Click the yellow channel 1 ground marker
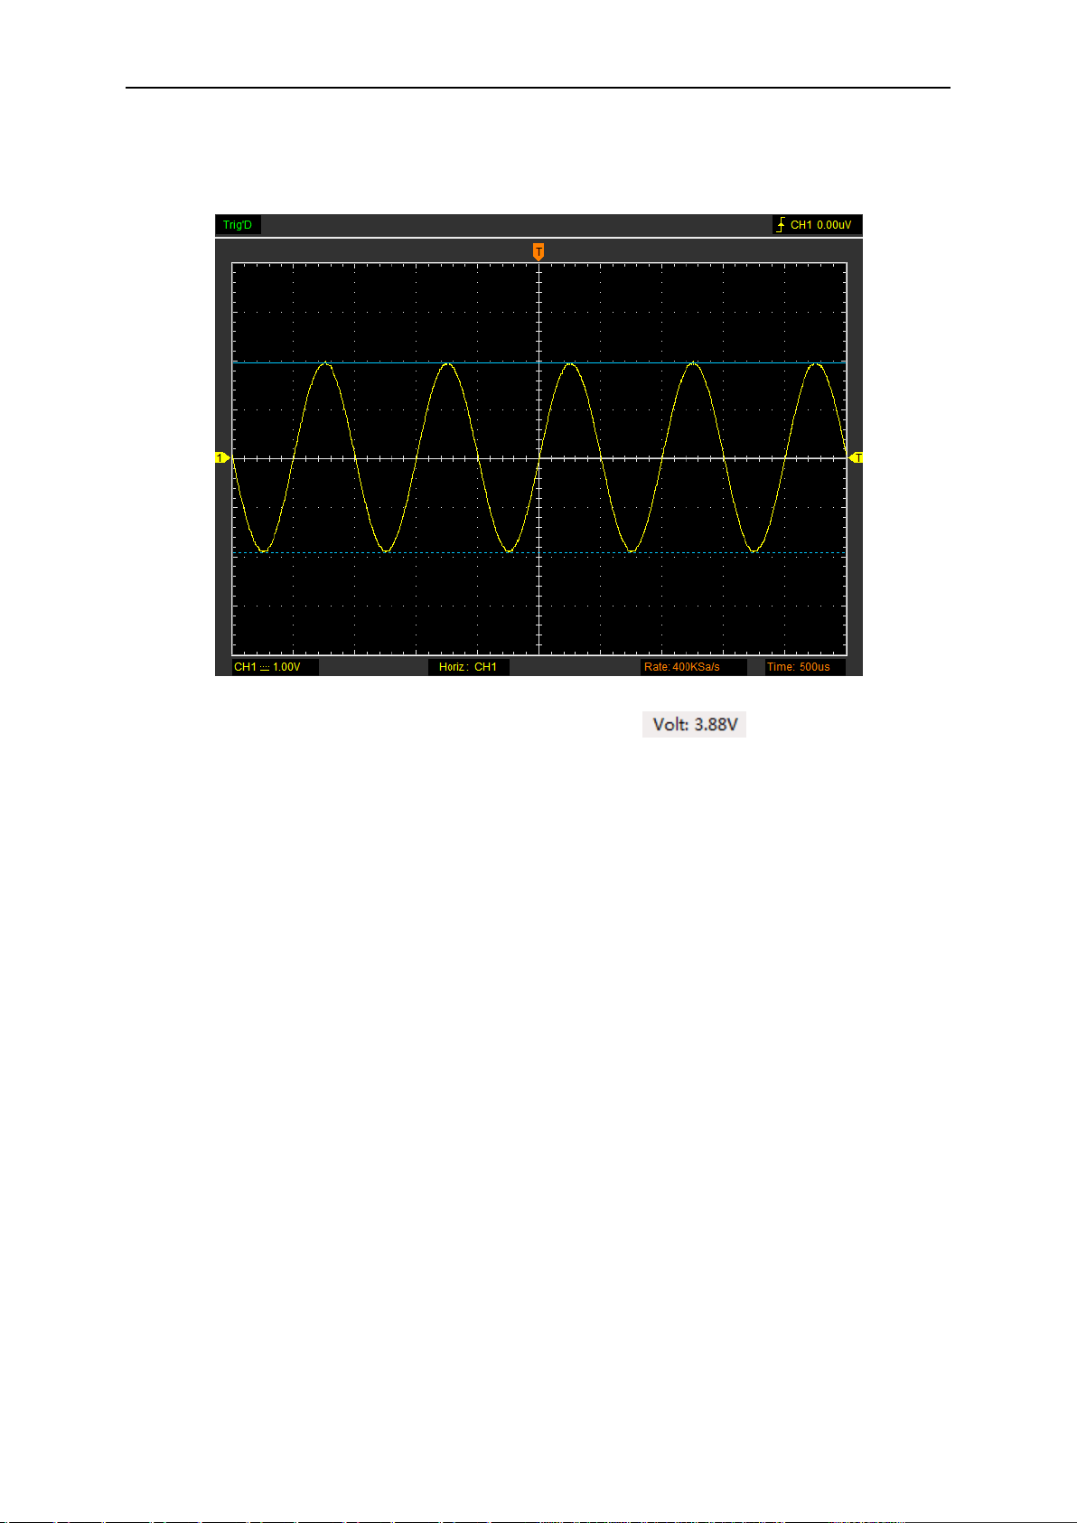1077x1523 pixels. 221,457
